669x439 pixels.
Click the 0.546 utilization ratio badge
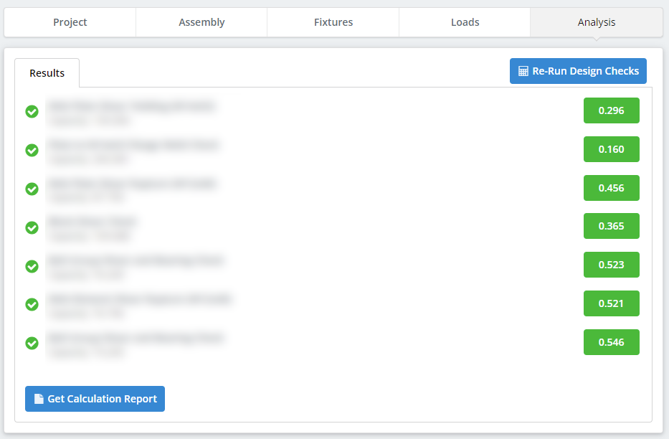(611, 342)
